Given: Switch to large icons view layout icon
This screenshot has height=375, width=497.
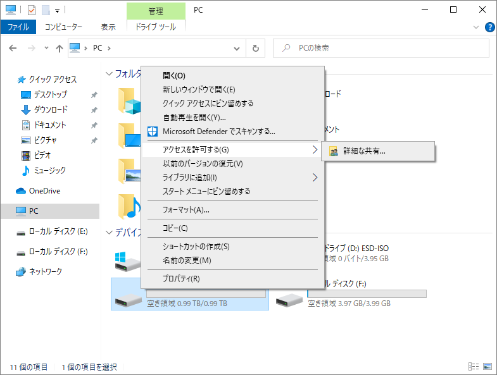Looking at the screenshot, I should coord(488,366).
